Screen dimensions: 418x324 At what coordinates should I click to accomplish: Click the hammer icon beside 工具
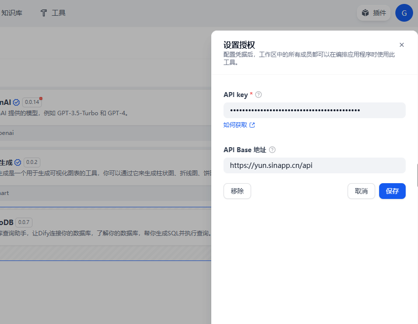pyautogui.click(x=44, y=13)
